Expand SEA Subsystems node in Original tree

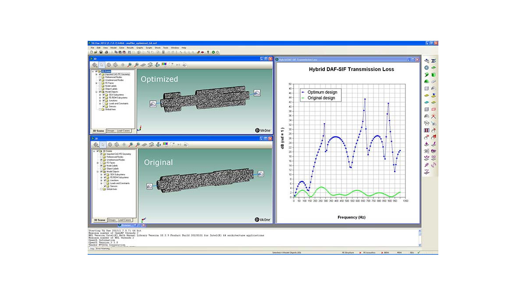[x=101, y=175]
